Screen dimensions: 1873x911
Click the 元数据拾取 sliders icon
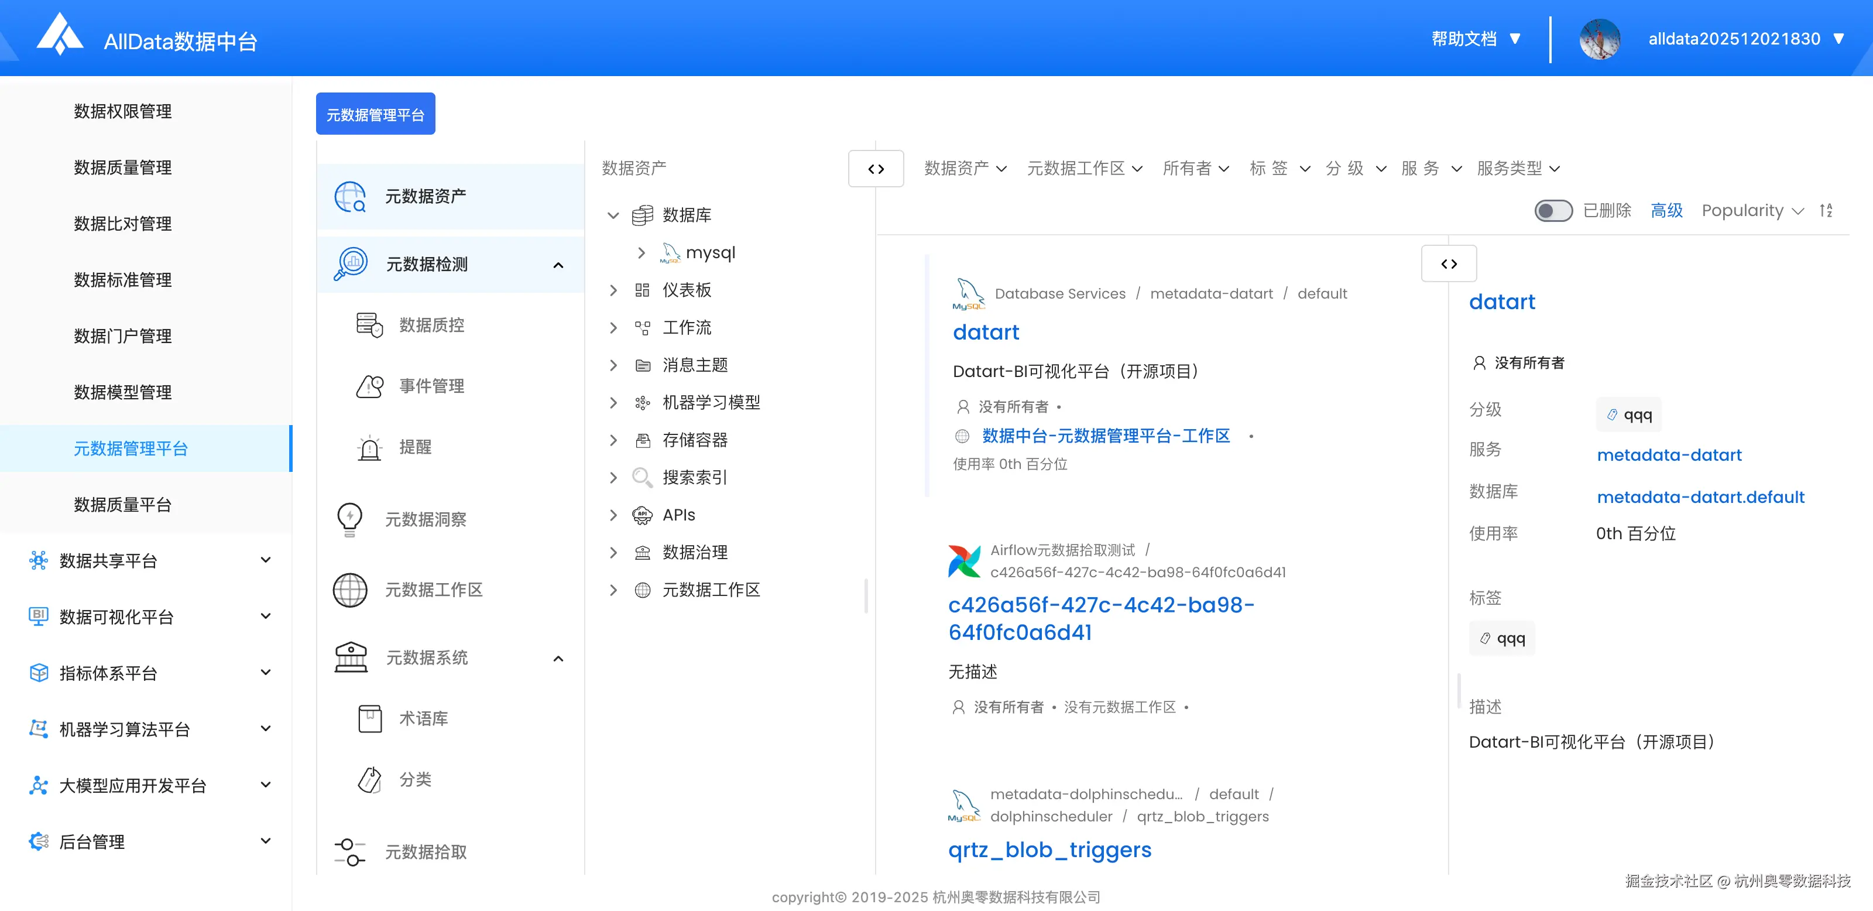coord(350,851)
